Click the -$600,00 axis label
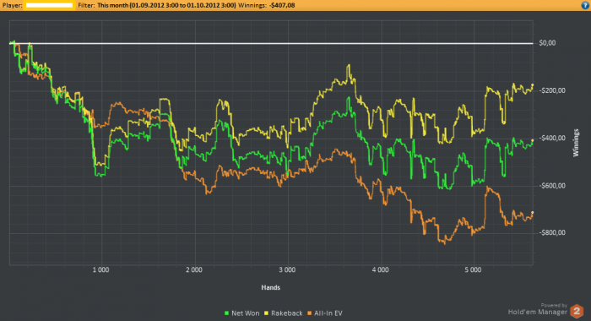 pyautogui.click(x=552, y=186)
